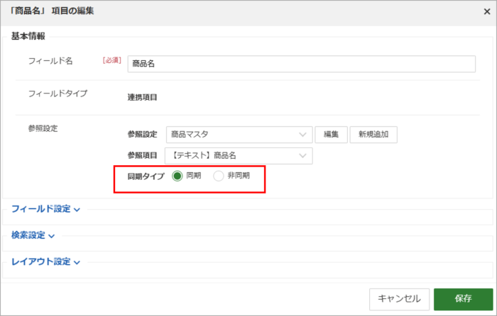497x316 pixels.
Task: Close the 商品名 項目の編集 dialog
Action: click(487, 12)
